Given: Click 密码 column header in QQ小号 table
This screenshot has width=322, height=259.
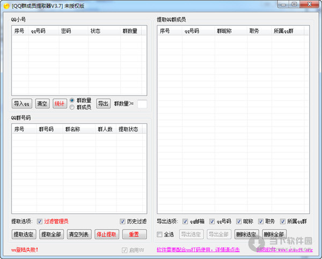Looking at the screenshot, I should (x=74, y=31).
